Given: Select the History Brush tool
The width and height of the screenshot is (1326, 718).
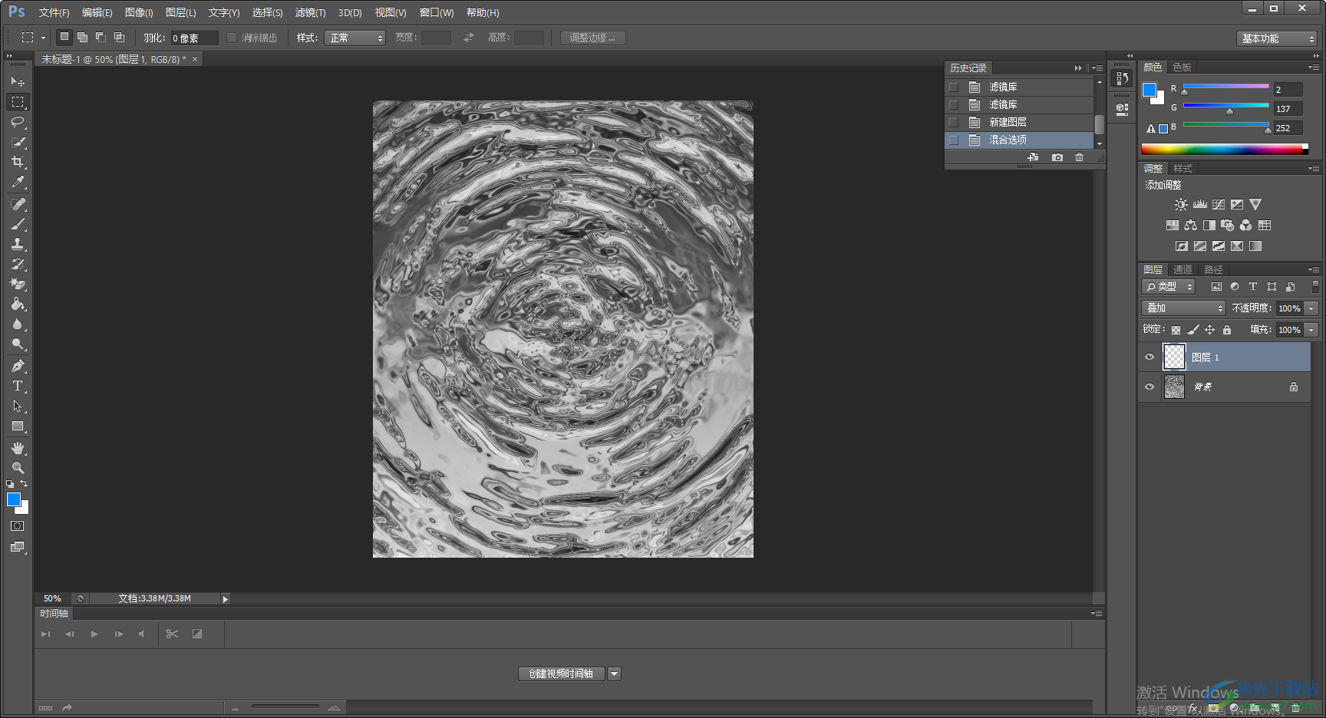Looking at the screenshot, I should (x=18, y=264).
